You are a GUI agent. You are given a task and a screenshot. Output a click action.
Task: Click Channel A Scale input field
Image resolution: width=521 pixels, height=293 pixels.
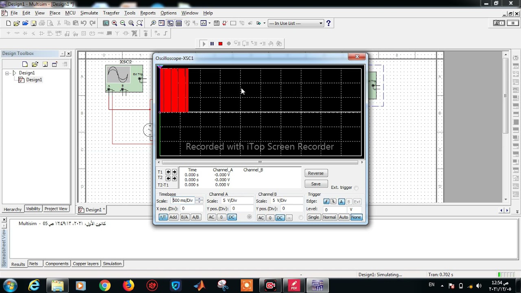[237, 201]
